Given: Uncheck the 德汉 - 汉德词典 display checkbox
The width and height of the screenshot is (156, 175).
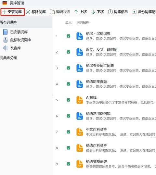Looking at the screenshot, I should (68, 36).
